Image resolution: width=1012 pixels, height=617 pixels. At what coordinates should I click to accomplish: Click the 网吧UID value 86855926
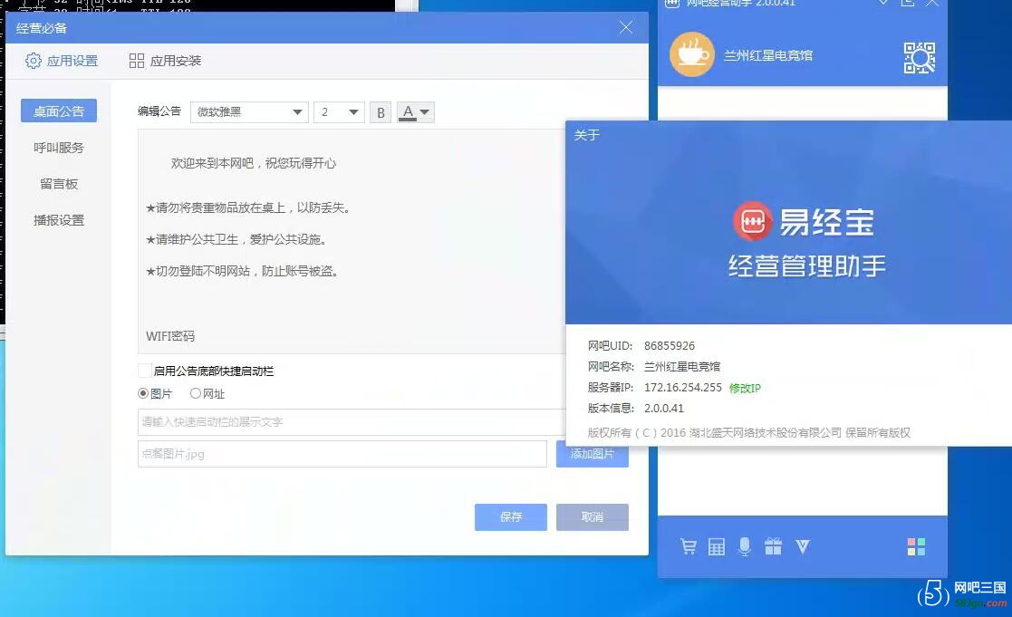coord(670,346)
